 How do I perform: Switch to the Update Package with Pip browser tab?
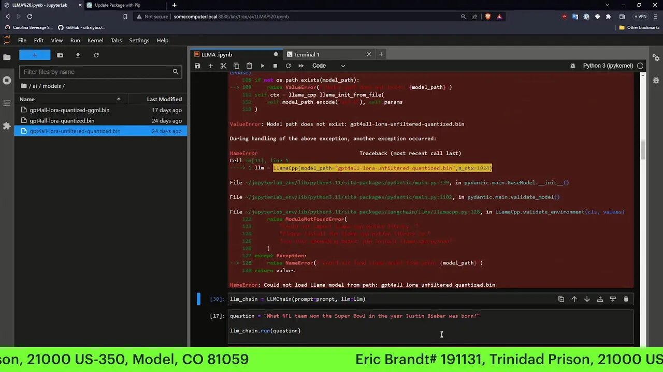click(x=123, y=5)
